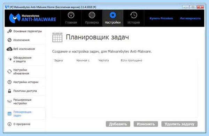Click the prohibition icon beside Исключения
209x136 pixels.
click(x=9, y=40)
